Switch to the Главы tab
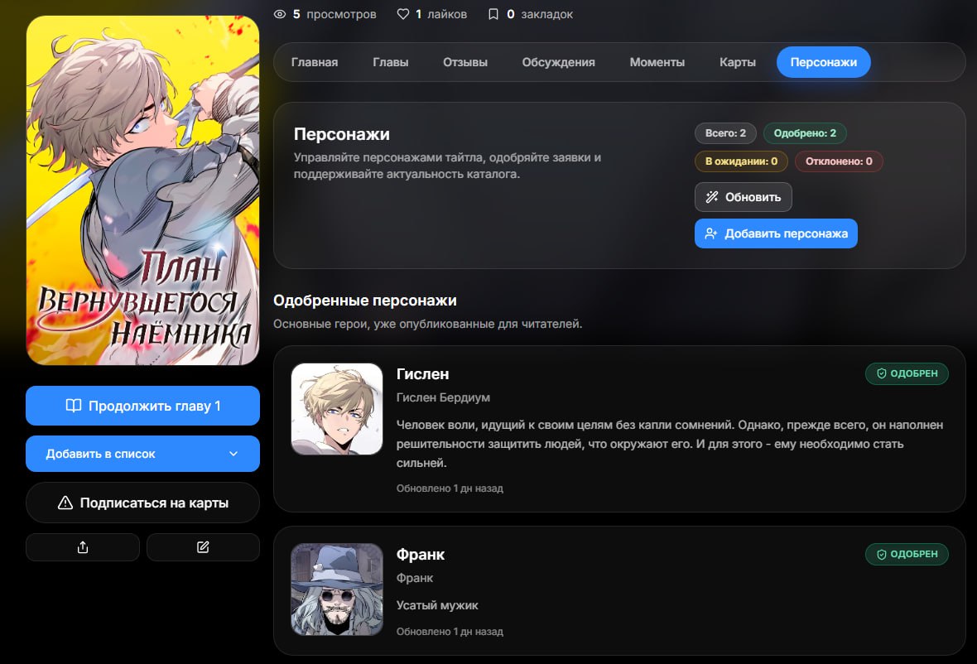This screenshot has width=977, height=664. [391, 62]
